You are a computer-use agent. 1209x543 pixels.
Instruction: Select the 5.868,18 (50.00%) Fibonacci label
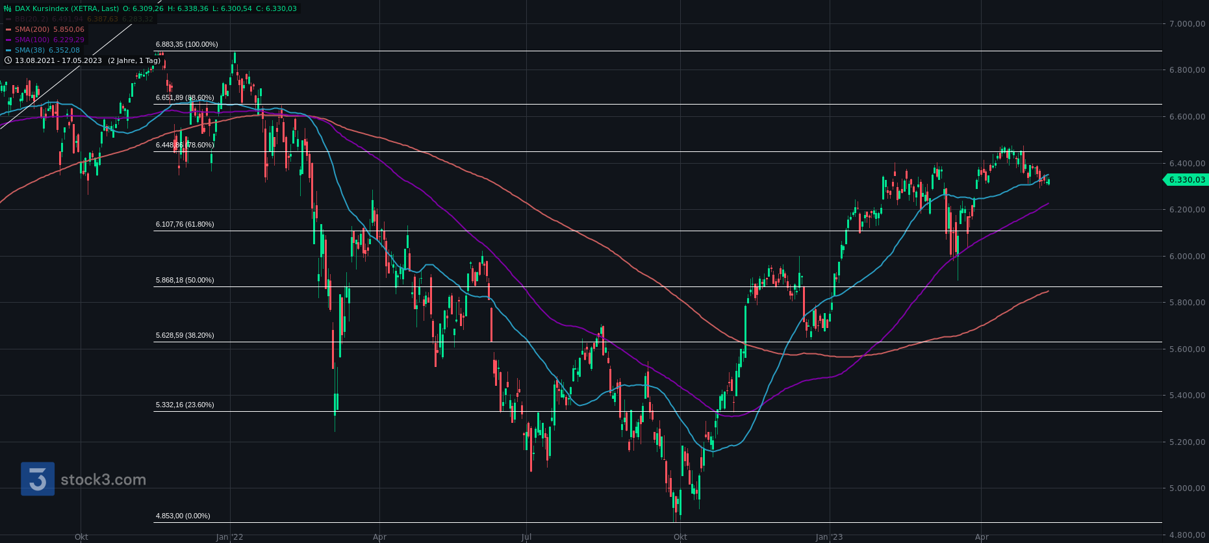pyautogui.click(x=185, y=280)
